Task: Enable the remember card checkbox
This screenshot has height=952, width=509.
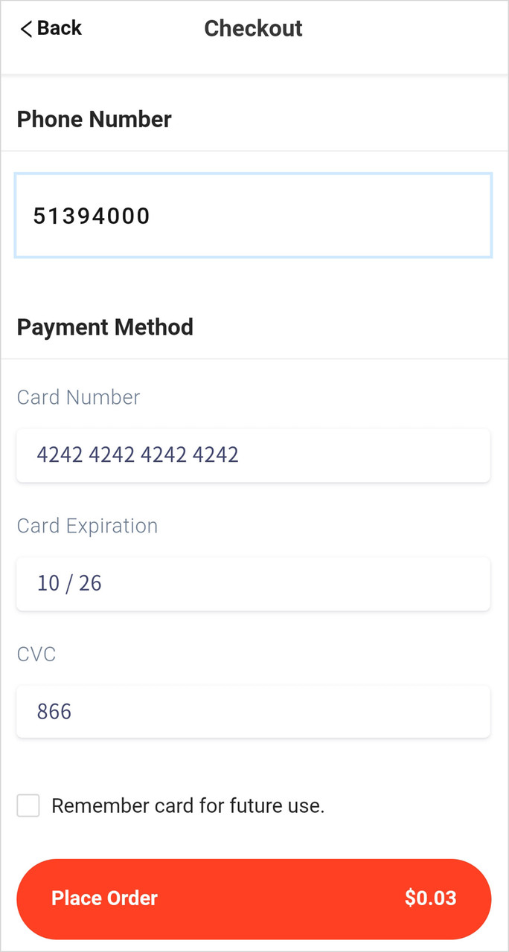Action: (x=28, y=805)
